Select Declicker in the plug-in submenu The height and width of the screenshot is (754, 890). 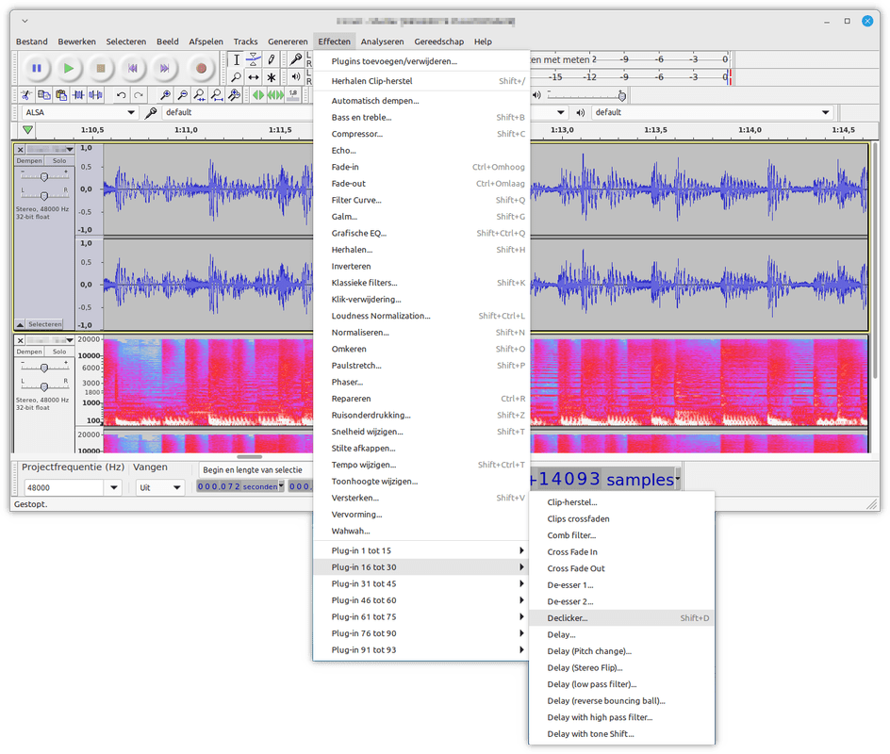pyautogui.click(x=621, y=618)
